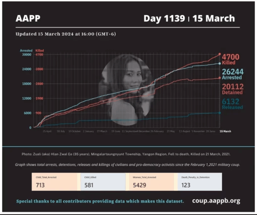257x215 pixels.
Task: Click the dark-blue Released line endpoint dot
Action: tap(220, 113)
